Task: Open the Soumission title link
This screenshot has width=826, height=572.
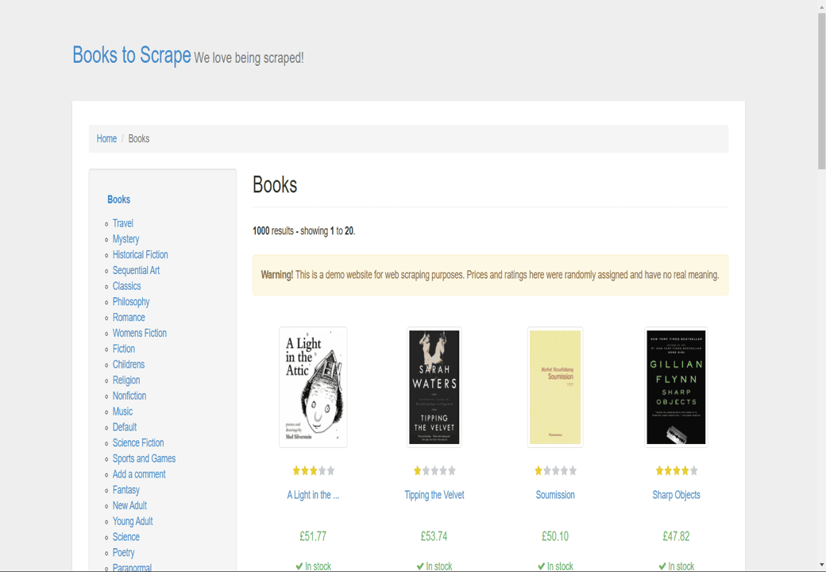Action: [x=555, y=495]
